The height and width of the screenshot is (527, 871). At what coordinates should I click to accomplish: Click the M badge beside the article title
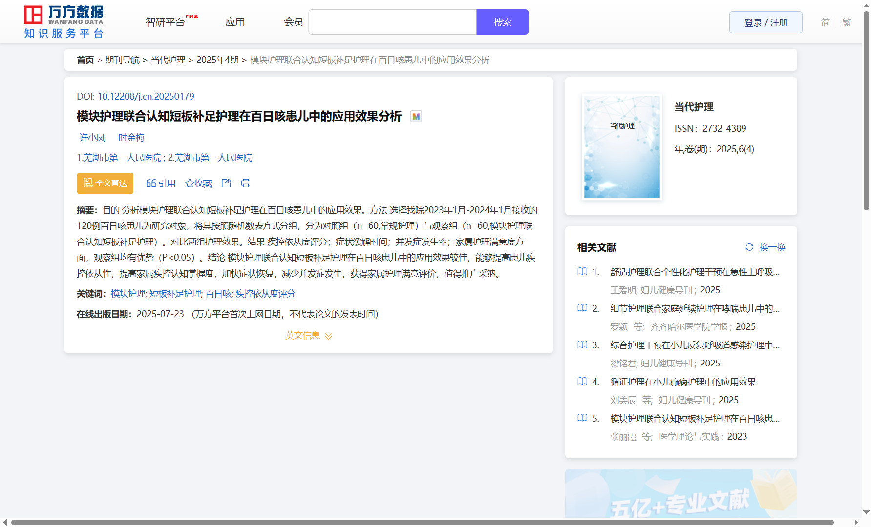pos(416,116)
